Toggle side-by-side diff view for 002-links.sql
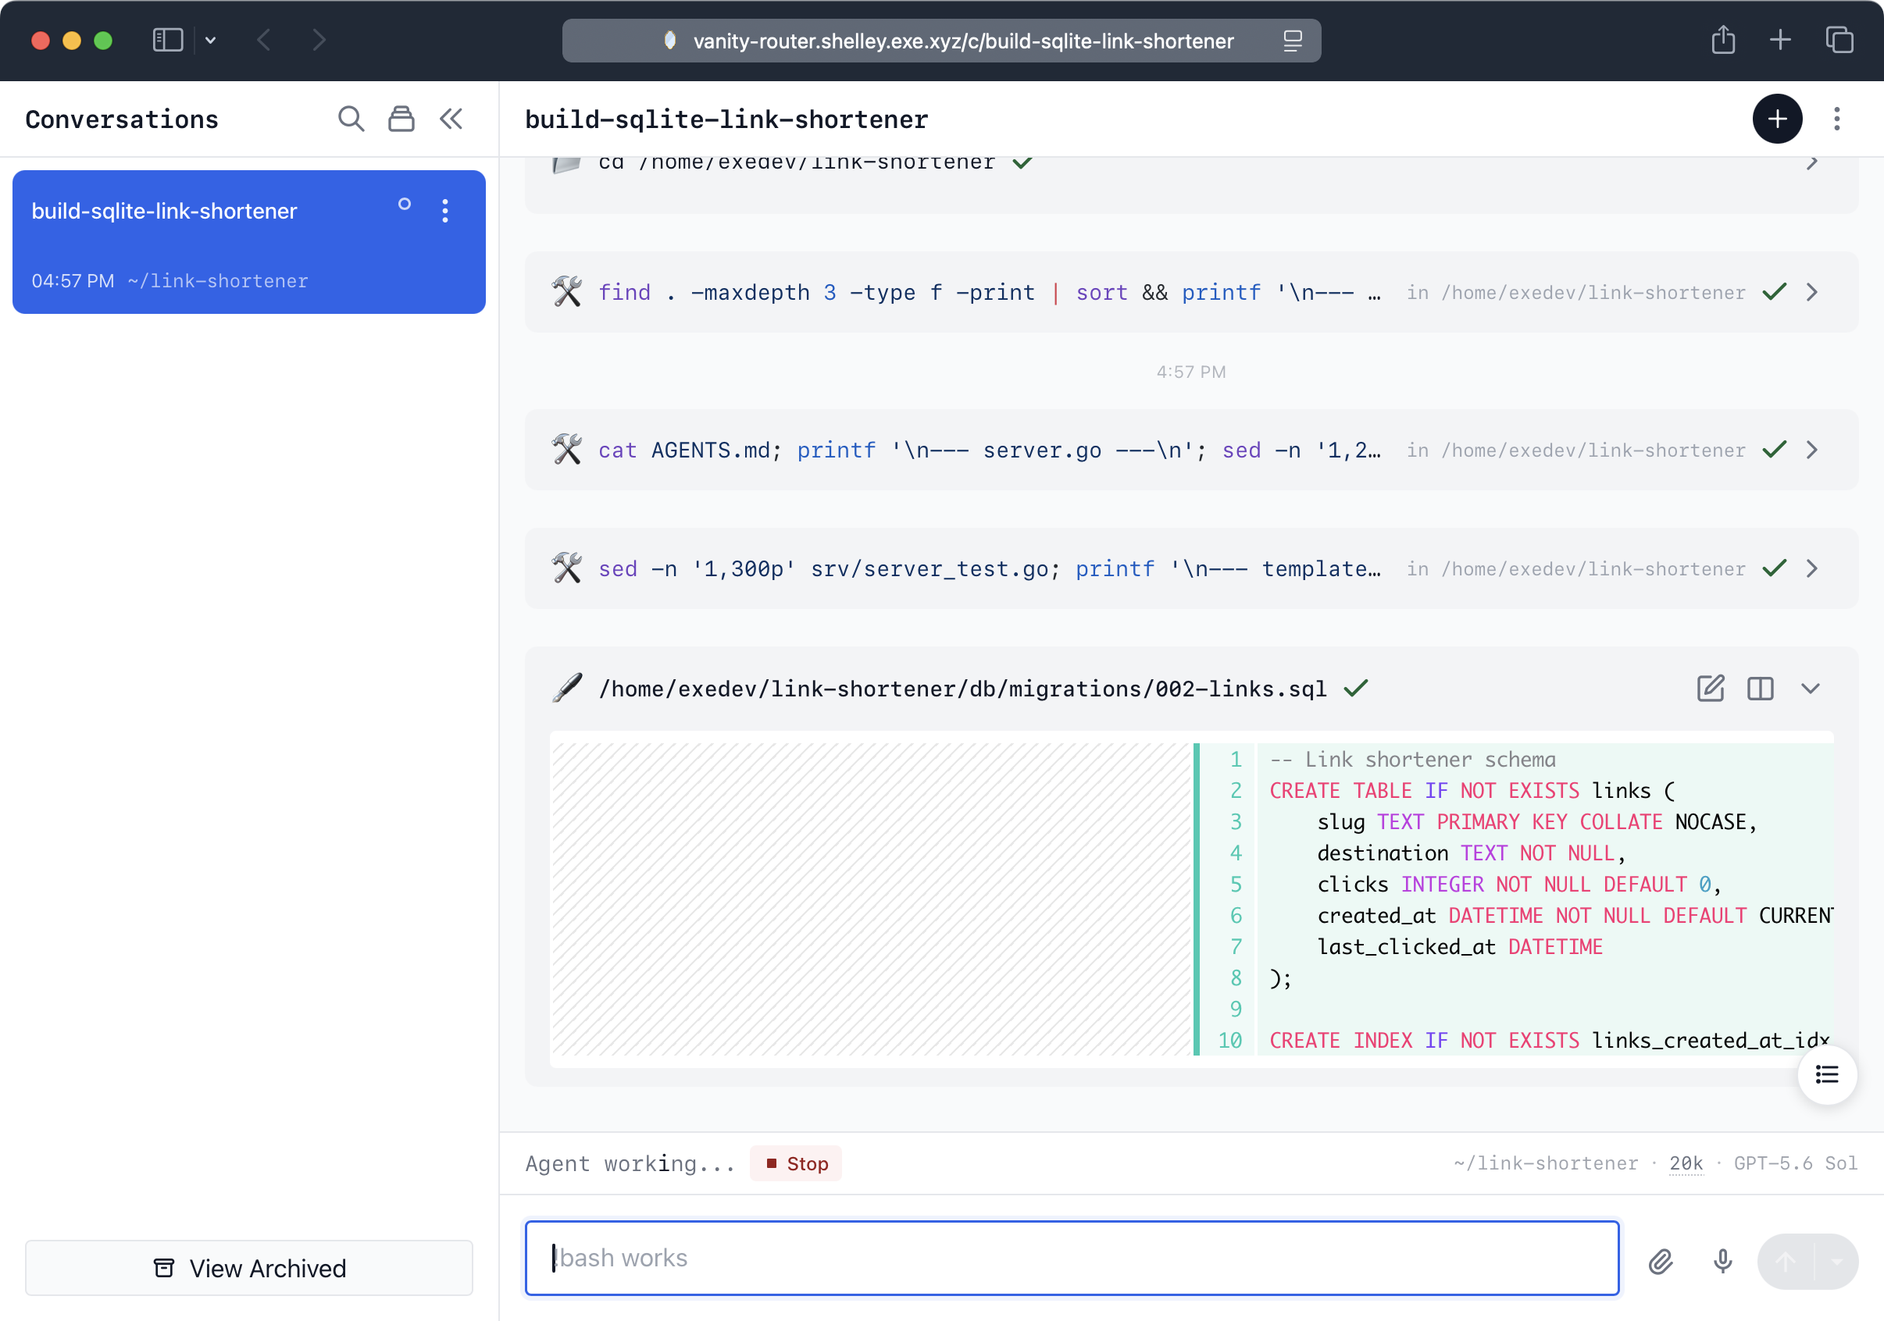 tap(1760, 688)
